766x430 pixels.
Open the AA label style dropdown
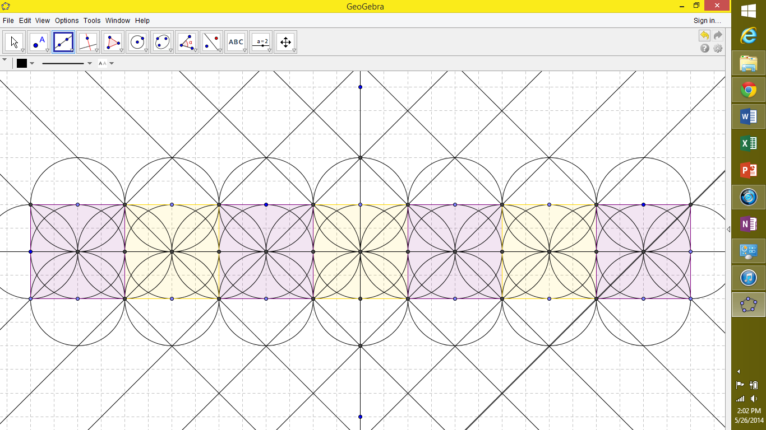112,63
